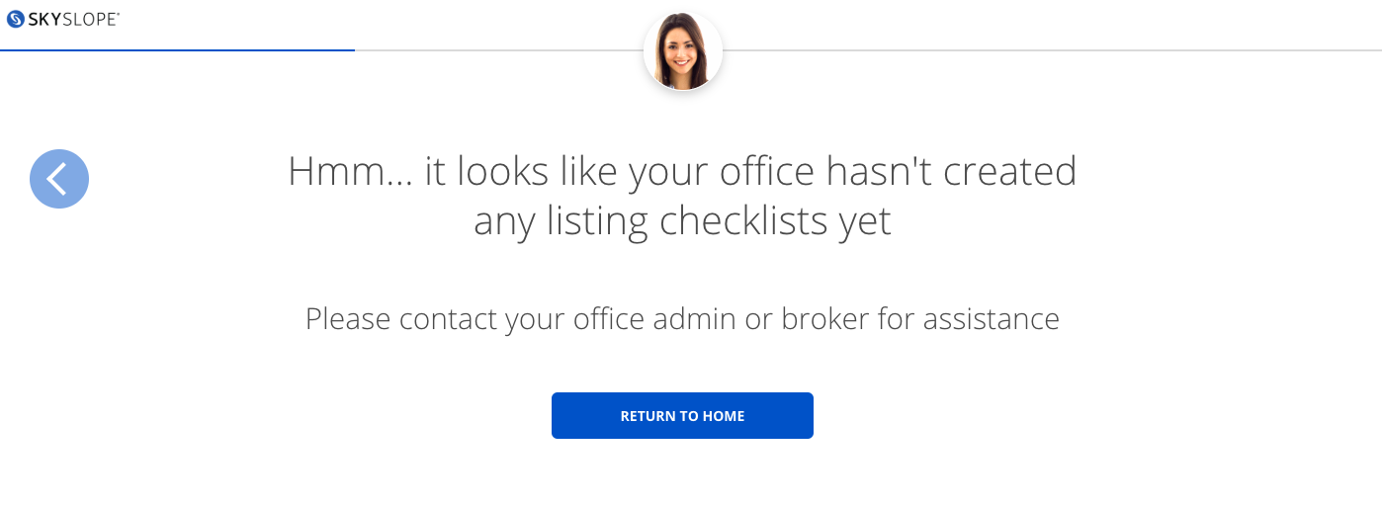Click the word "assistance" in the help message

992,319
